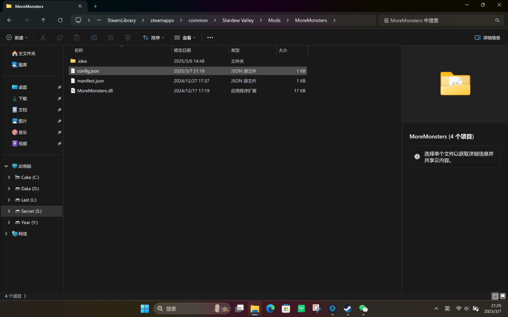
Task: Open 下载 downloads in sidebar
Action: [19, 98]
